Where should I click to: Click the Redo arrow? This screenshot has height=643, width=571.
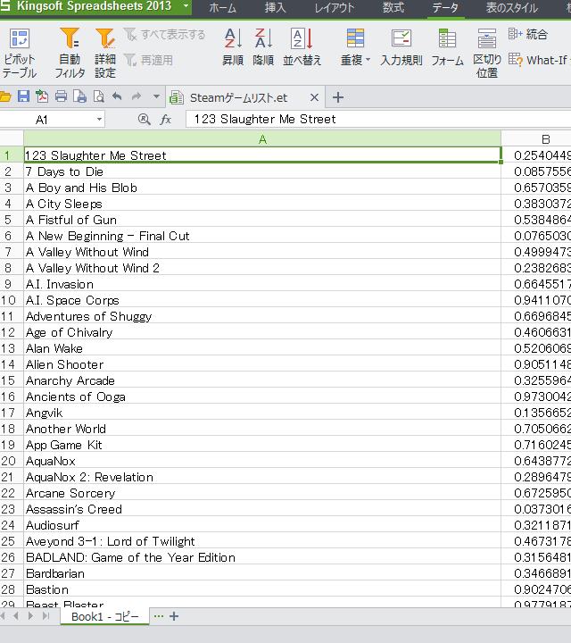pyautogui.click(x=136, y=96)
